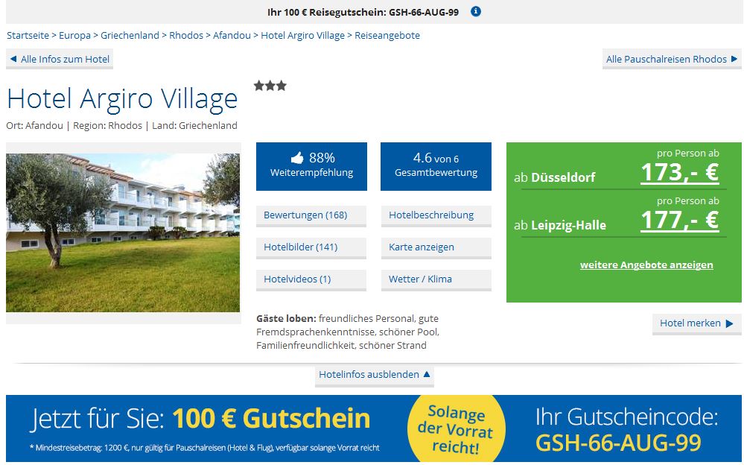Select the 173,- € Düsseldorf price offer

pyautogui.click(x=679, y=172)
